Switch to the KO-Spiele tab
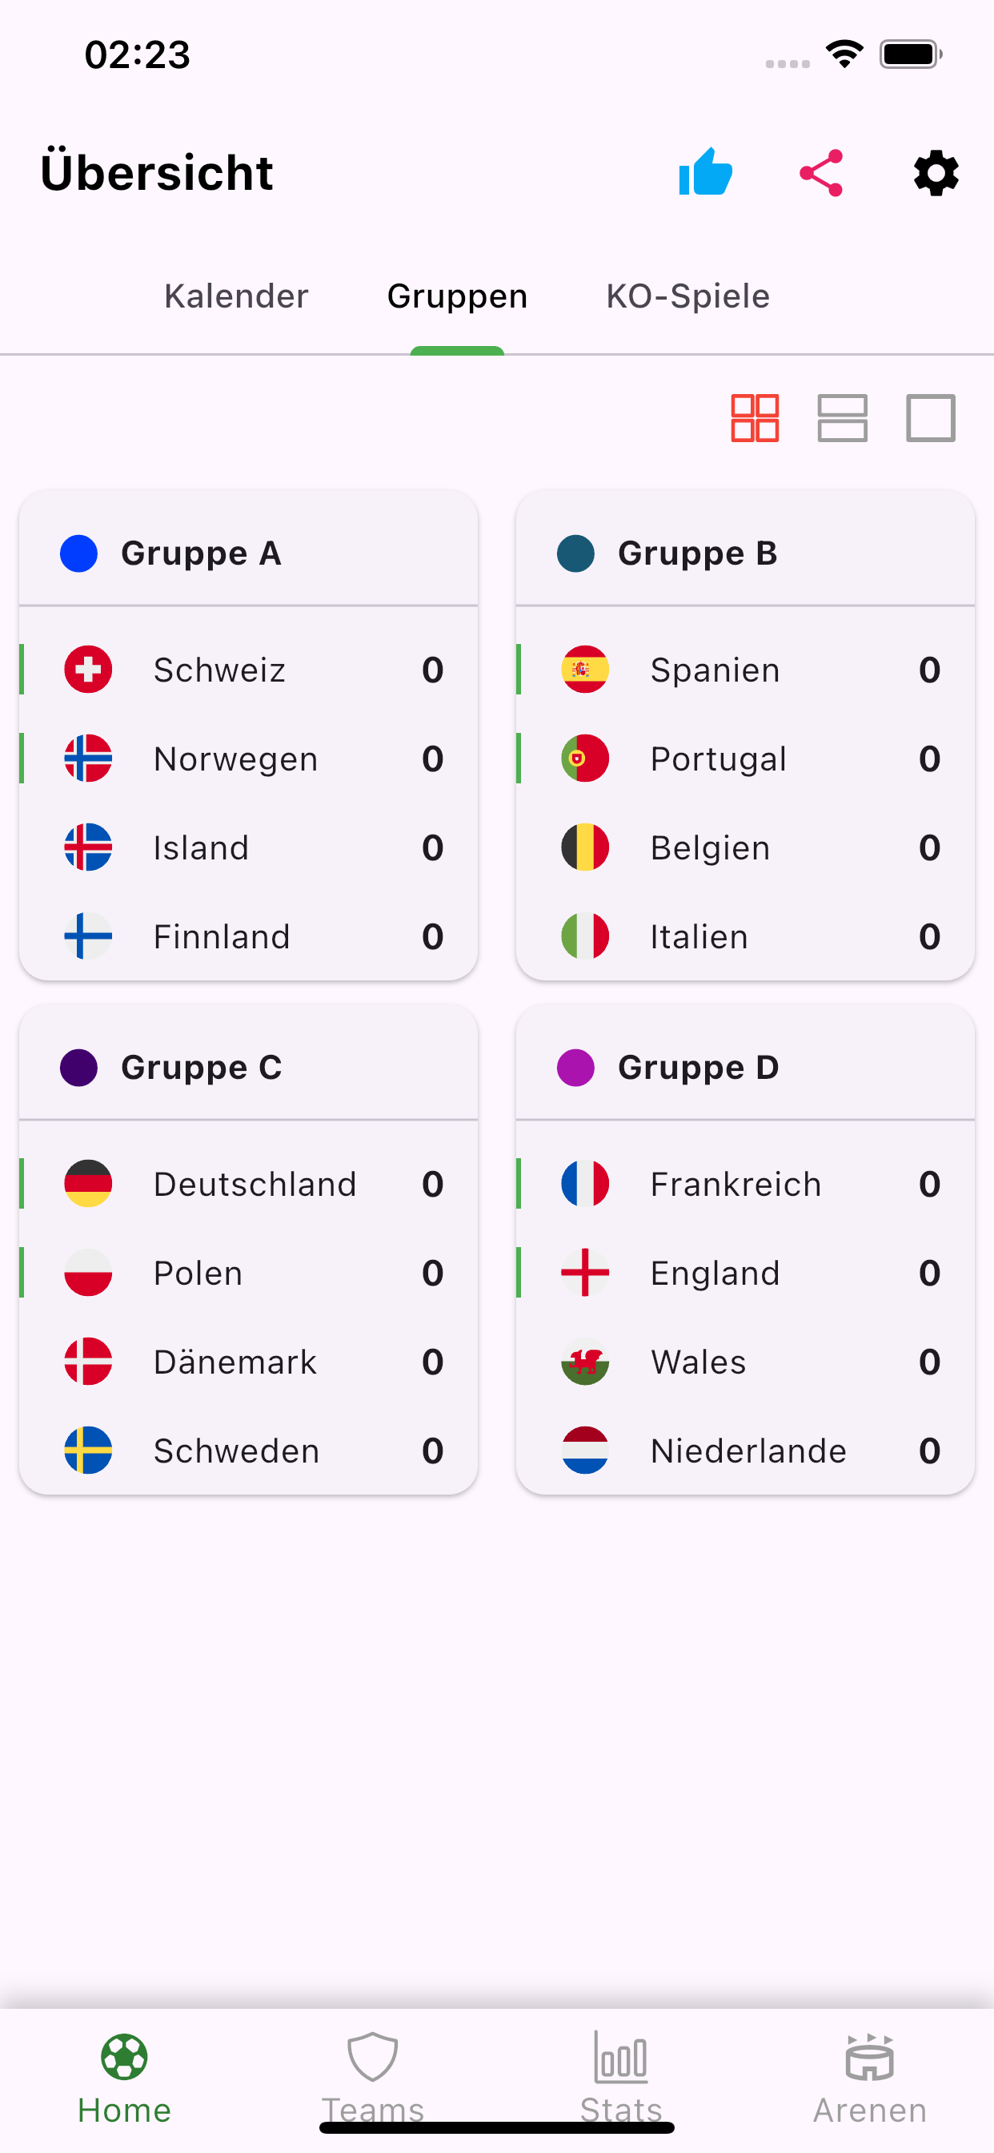Image resolution: width=994 pixels, height=2153 pixels. (x=688, y=296)
